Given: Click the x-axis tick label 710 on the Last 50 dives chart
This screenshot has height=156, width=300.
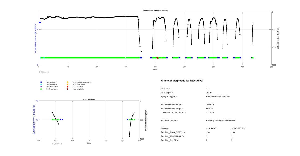Looking at the screenshot, I should tap(89, 141).
